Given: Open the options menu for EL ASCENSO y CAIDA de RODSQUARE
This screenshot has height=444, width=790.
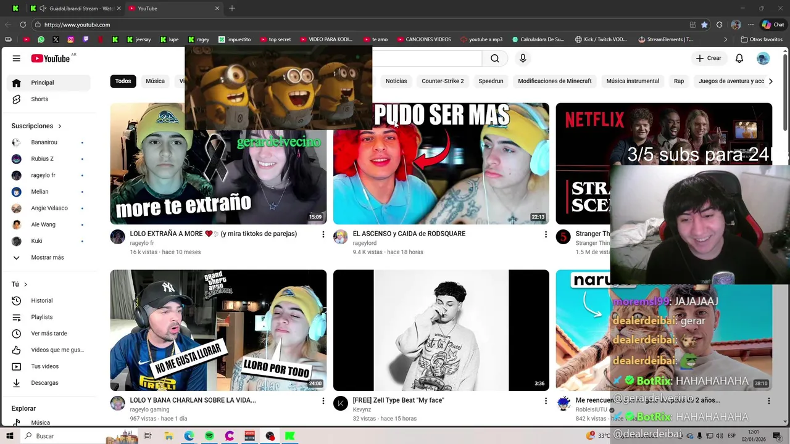Looking at the screenshot, I should (x=546, y=234).
